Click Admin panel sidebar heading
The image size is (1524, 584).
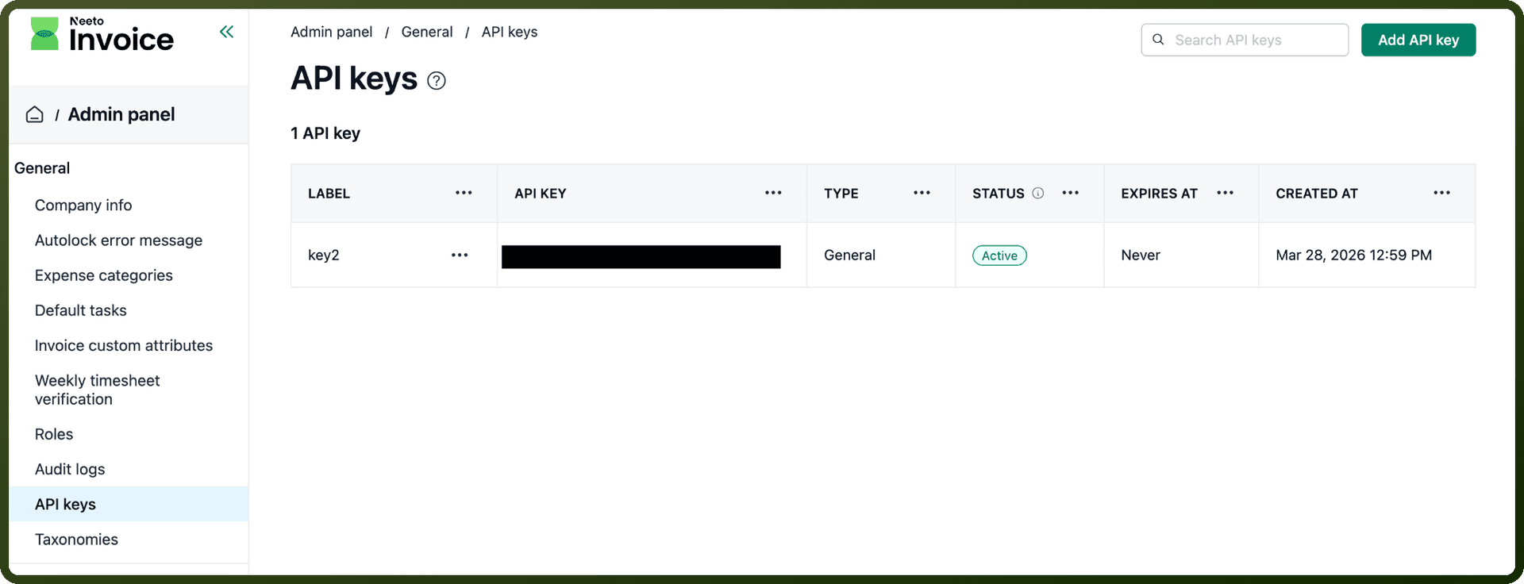coord(121,114)
